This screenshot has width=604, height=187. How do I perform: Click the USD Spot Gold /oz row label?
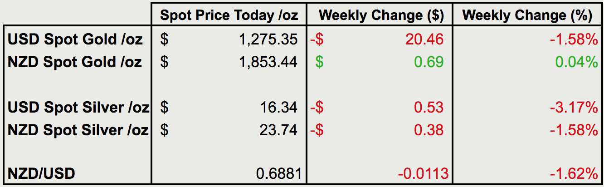[x=75, y=39]
